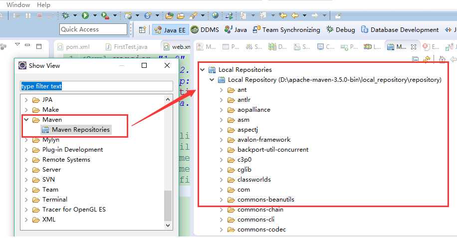The width and height of the screenshot is (457, 238).
Task: Click the yellow Back navigation arrow
Action: [x=295, y=15]
